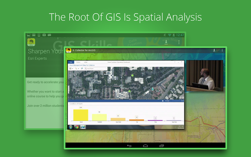This screenshot has width=251, height=157.
Task: Click the Chrome icon in the dashboard taskbar
Action: click(77, 127)
